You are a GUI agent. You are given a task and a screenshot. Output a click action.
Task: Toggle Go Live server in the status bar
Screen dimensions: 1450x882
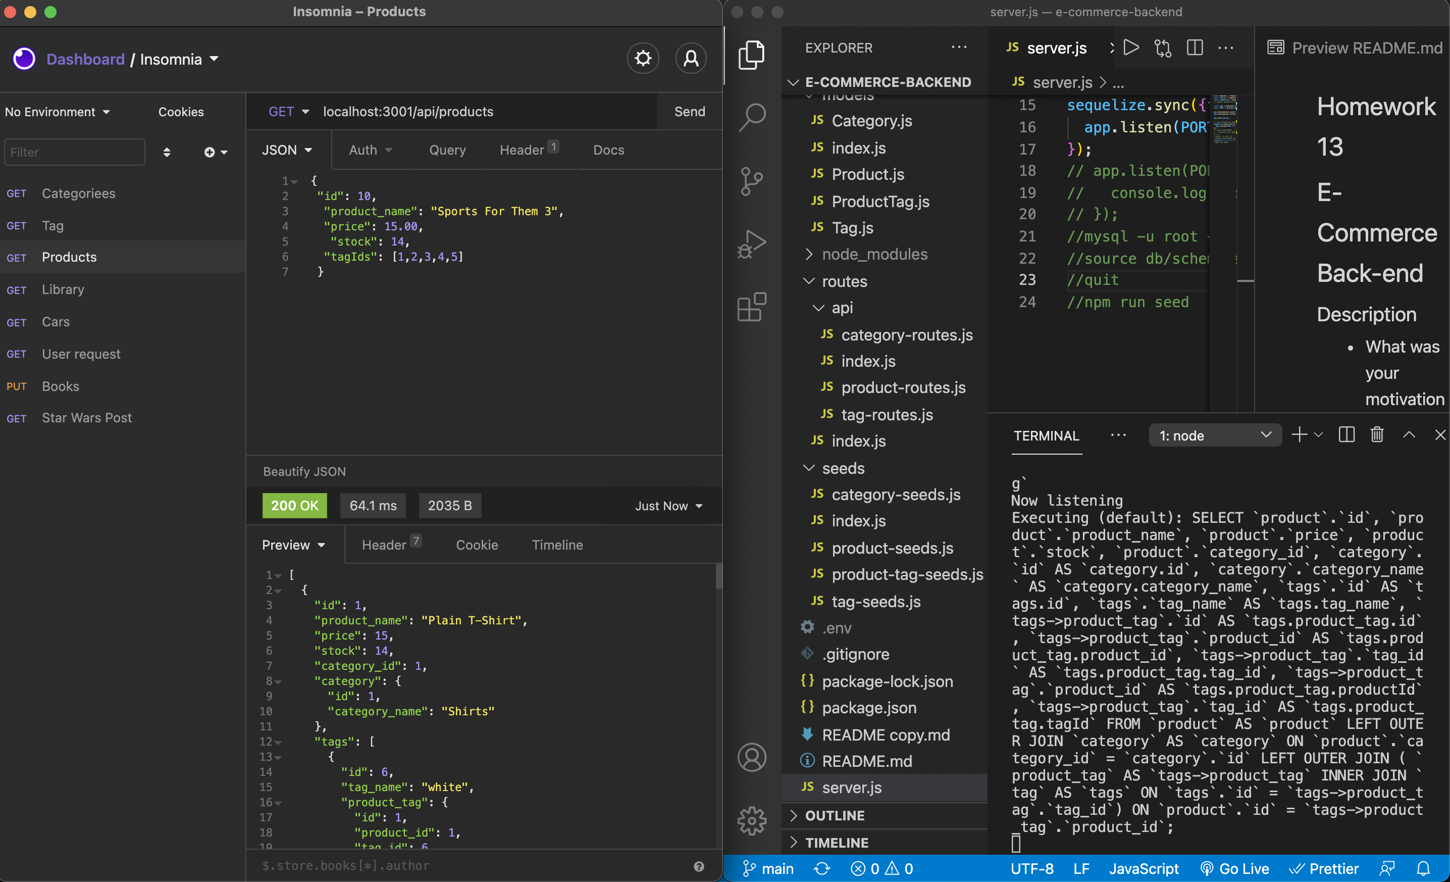point(1234,868)
